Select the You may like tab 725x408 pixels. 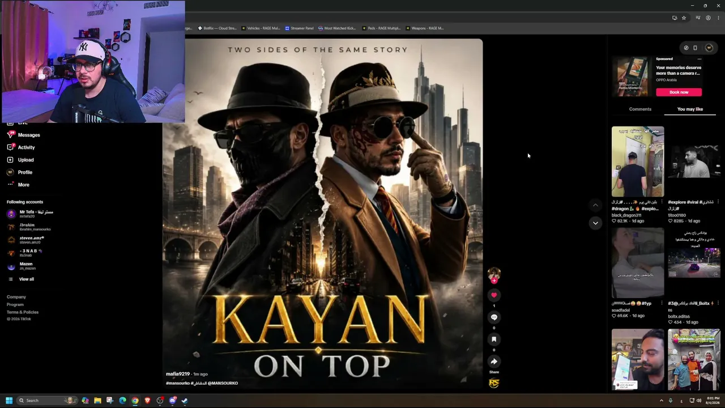click(x=690, y=109)
